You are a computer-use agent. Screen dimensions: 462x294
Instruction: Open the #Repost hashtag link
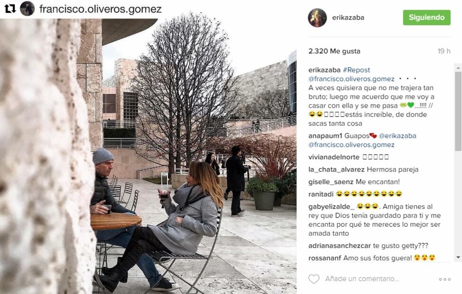coord(356,70)
